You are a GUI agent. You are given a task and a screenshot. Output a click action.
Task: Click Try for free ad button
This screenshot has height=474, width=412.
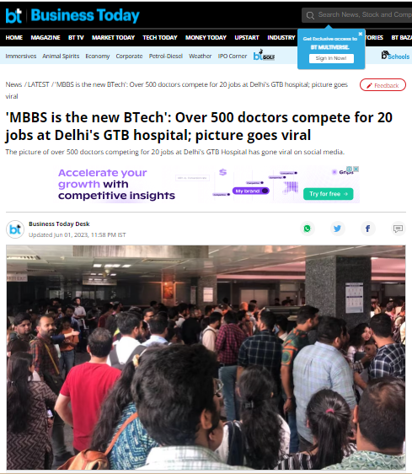328,194
